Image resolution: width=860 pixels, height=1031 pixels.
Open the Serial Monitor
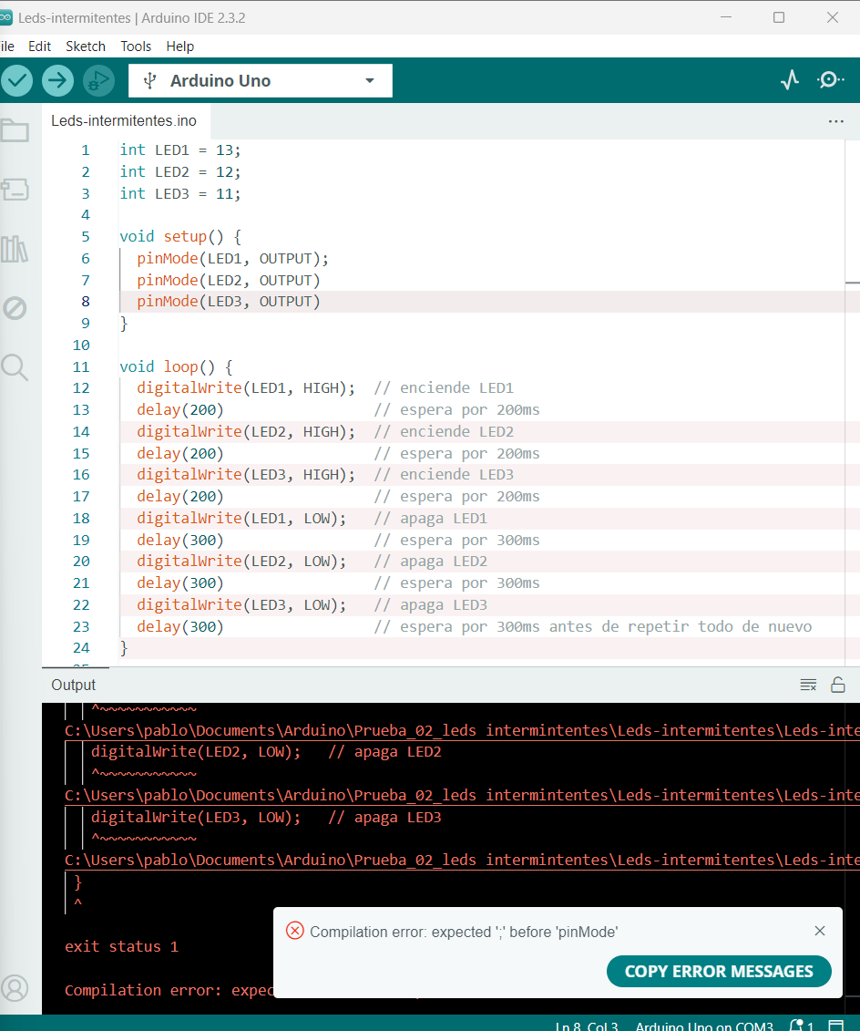831,80
